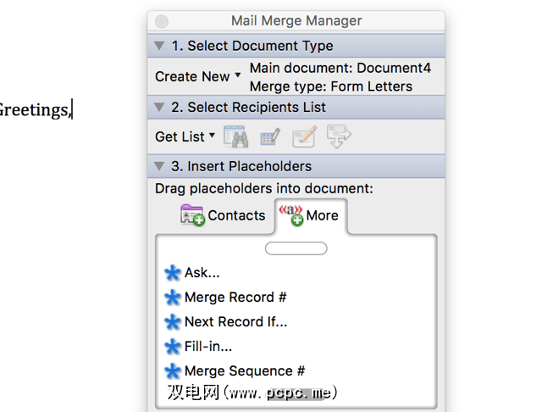Click the Edit Data Source table icon

coord(270,136)
